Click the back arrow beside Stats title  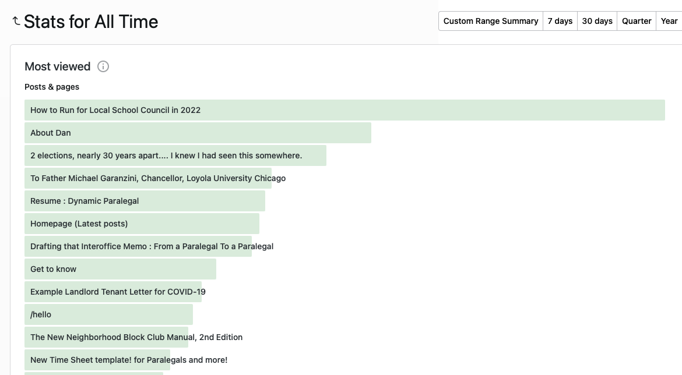[x=16, y=22]
